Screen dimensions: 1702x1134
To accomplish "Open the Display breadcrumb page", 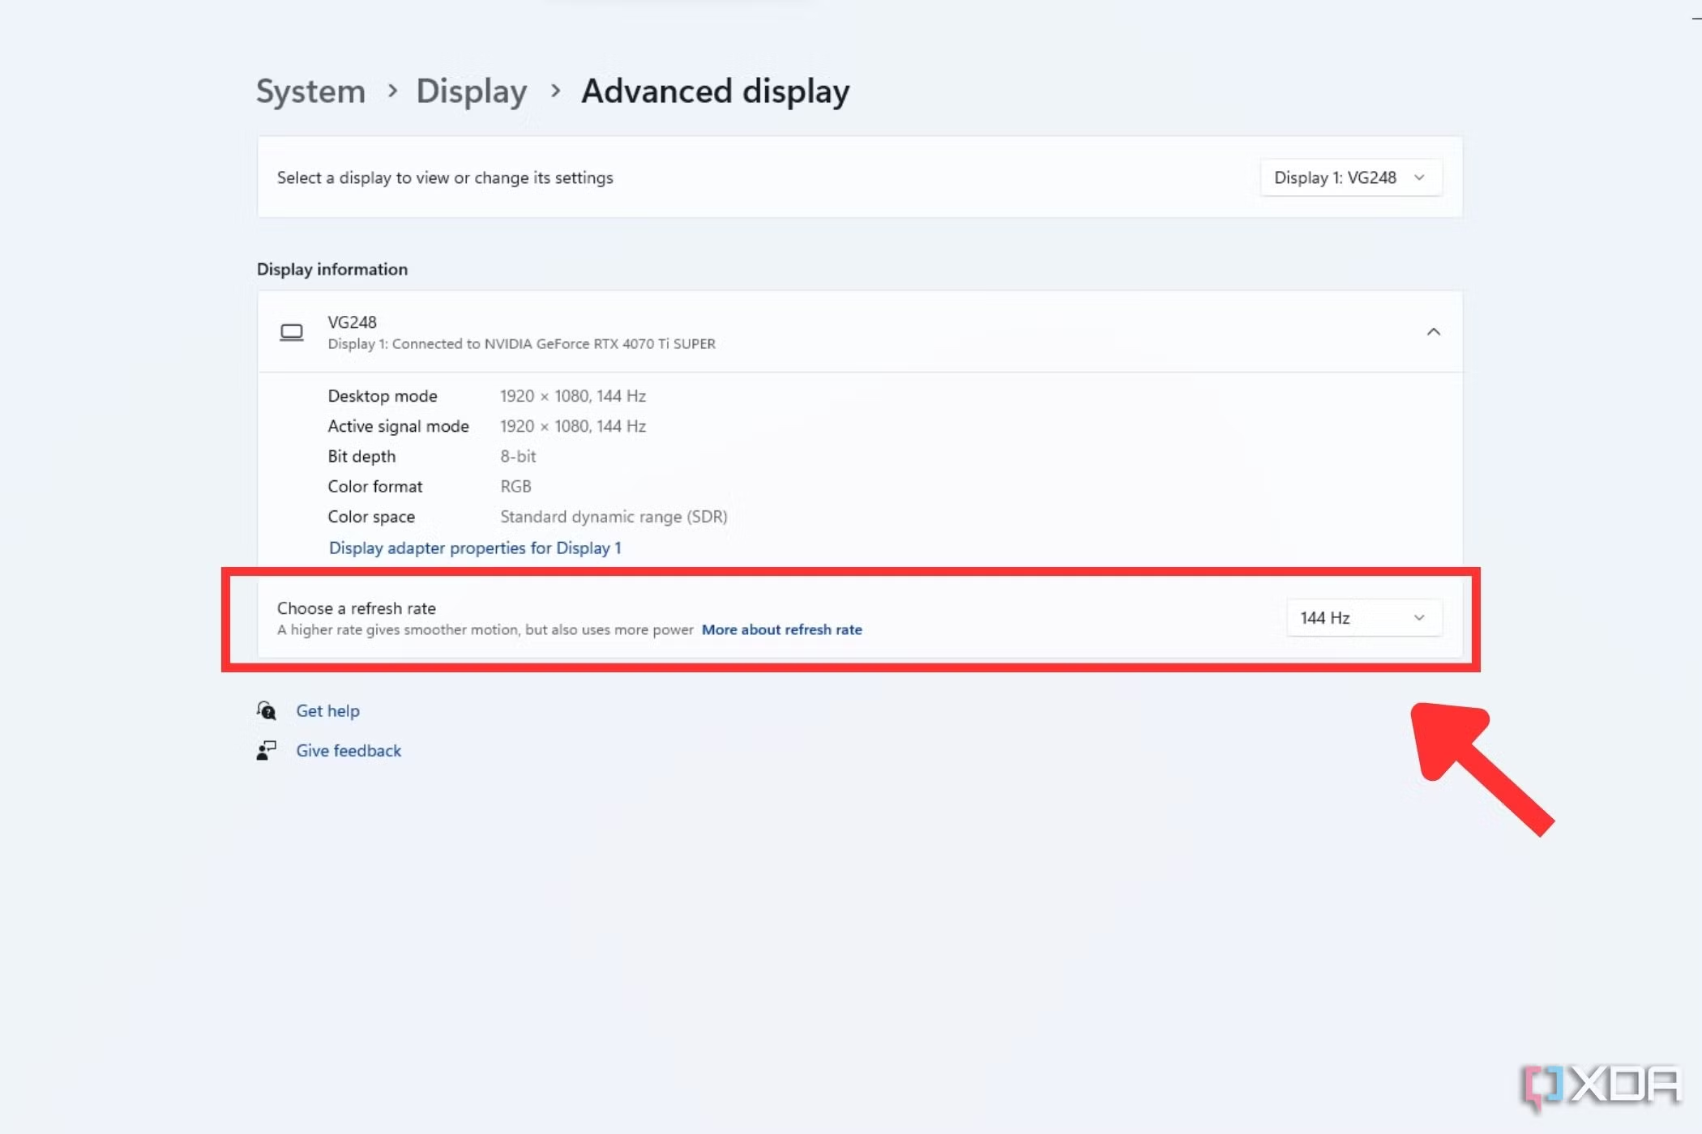I will (472, 91).
